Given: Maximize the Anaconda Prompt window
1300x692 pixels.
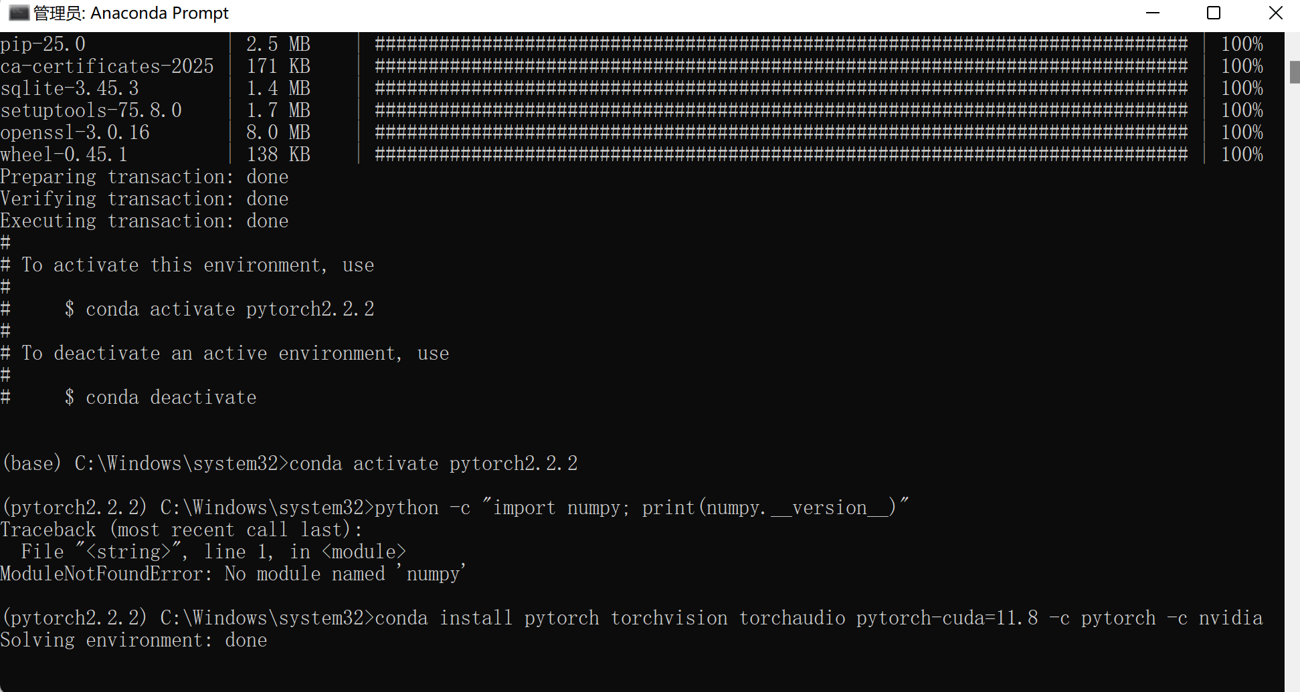Looking at the screenshot, I should pos(1214,13).
